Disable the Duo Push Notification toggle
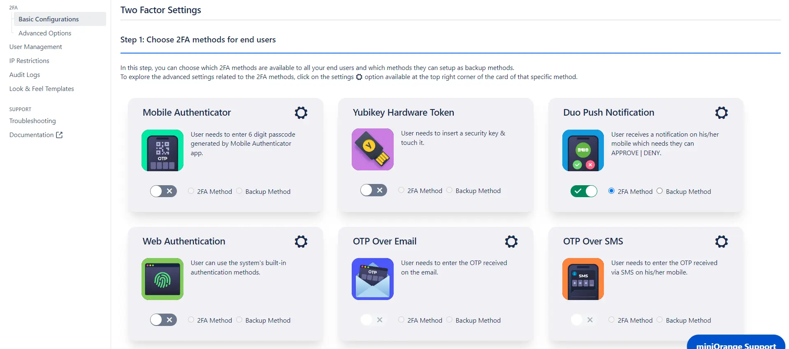Screen dimensions: 789x349 [x=584, y=191]
